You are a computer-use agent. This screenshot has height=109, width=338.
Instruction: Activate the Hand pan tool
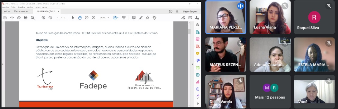click(80, 18)
